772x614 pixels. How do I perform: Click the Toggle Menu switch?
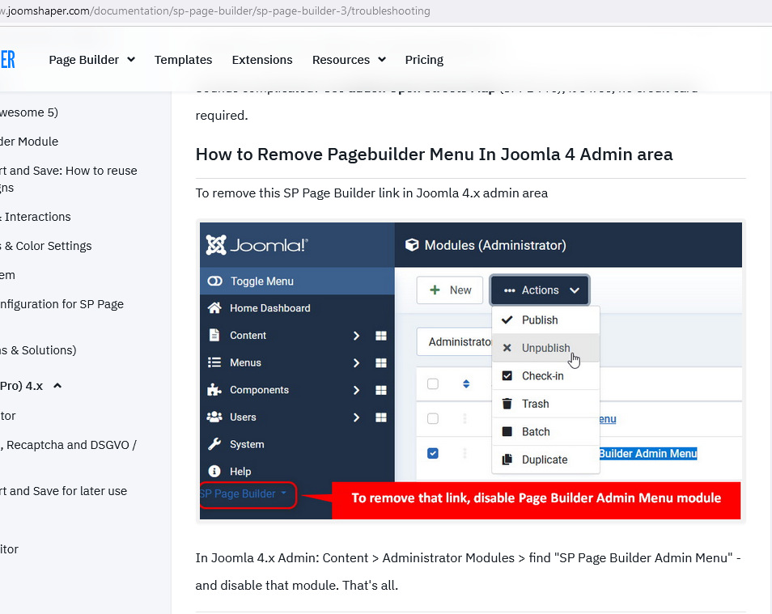214,282
